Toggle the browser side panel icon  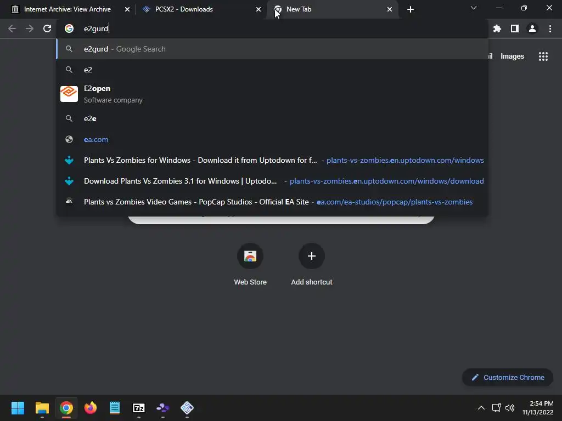[x=515, y=29]
